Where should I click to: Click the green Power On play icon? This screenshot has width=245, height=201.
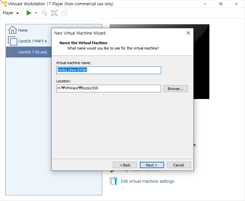[x=29, y=13]
